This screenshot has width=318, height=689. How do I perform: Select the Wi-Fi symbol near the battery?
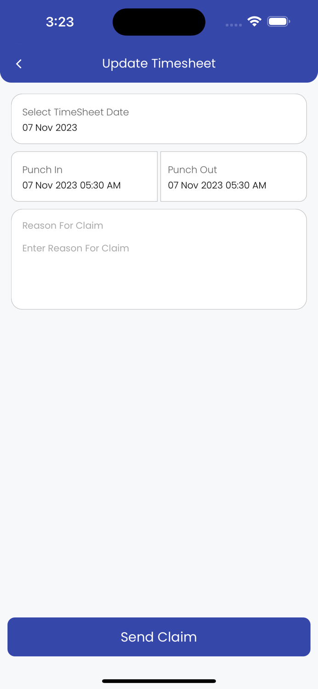(255, 21)
